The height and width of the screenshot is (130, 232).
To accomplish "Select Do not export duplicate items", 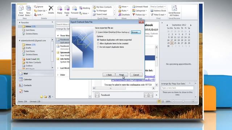I will pos(110,47).
